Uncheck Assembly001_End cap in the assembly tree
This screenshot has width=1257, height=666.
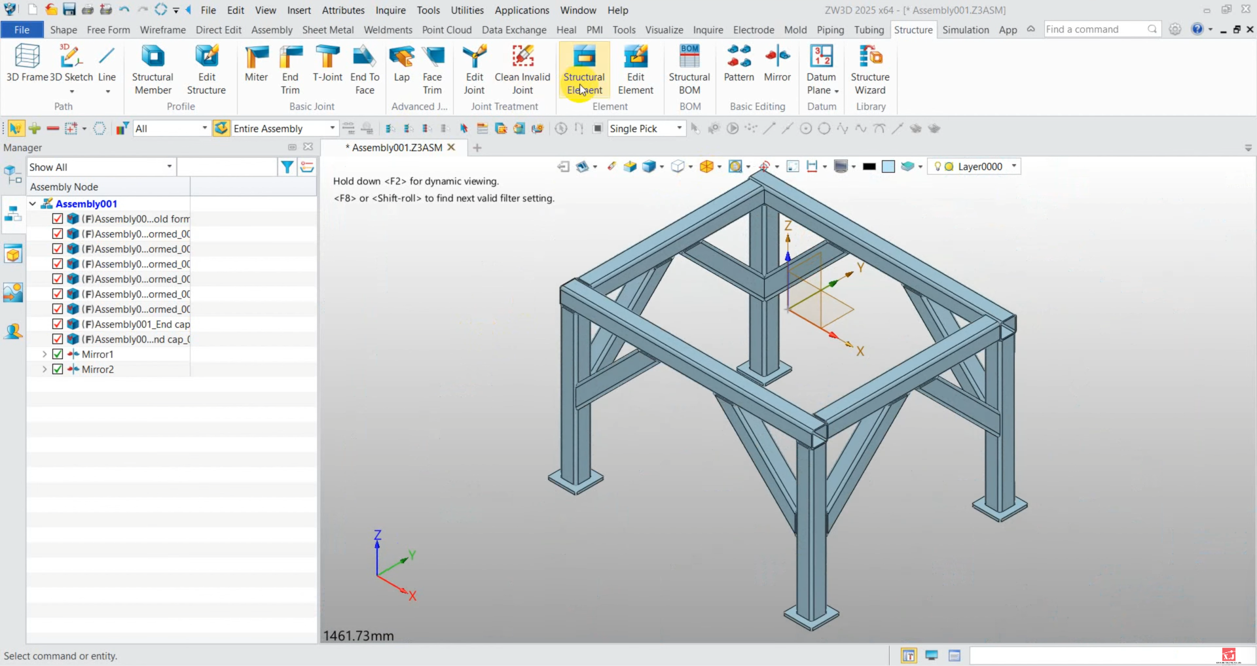pyautogui.click(x=57, y=324)
